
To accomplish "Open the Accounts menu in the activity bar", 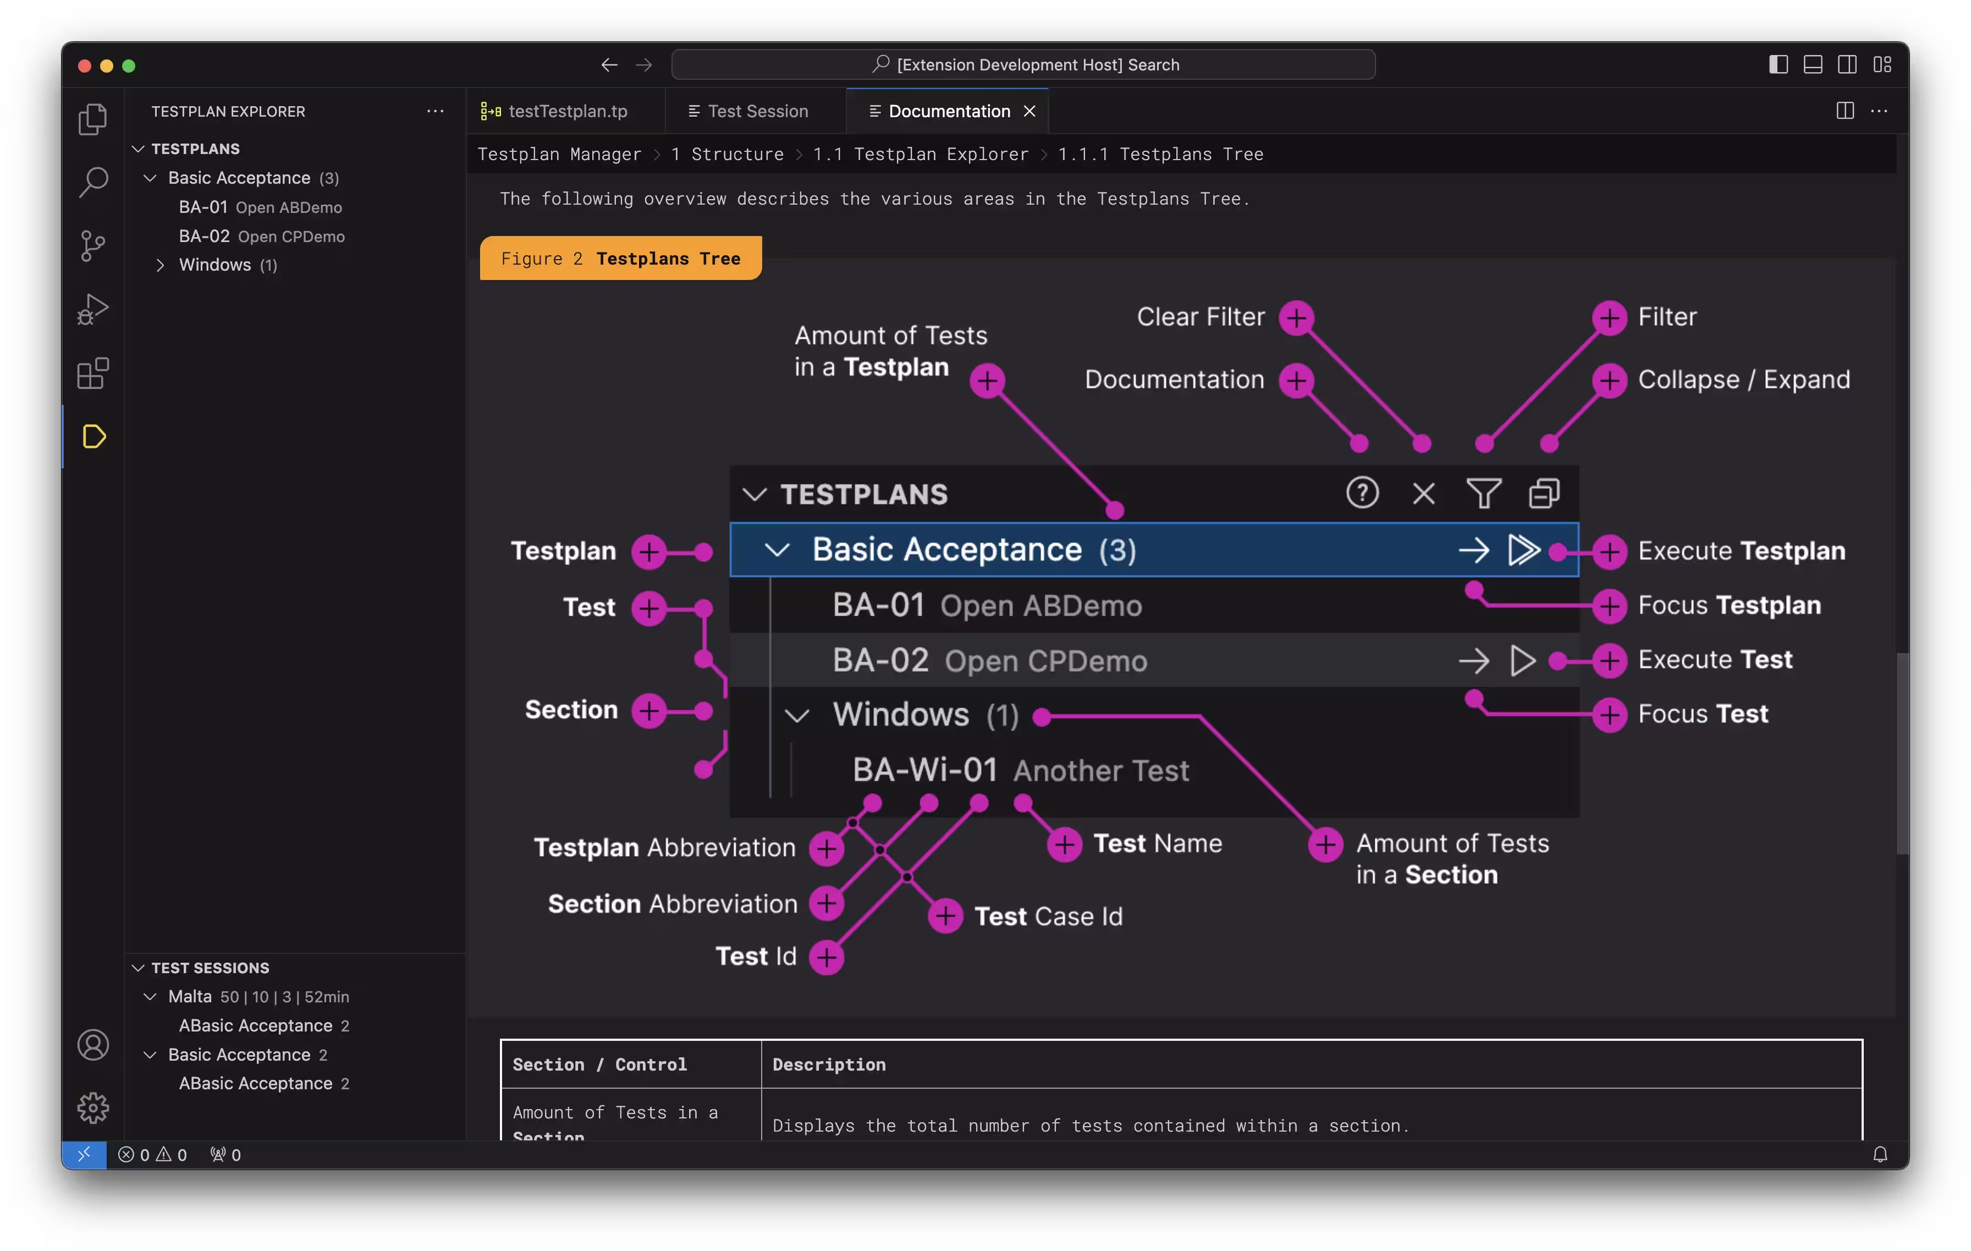I will pos(92,1045).
